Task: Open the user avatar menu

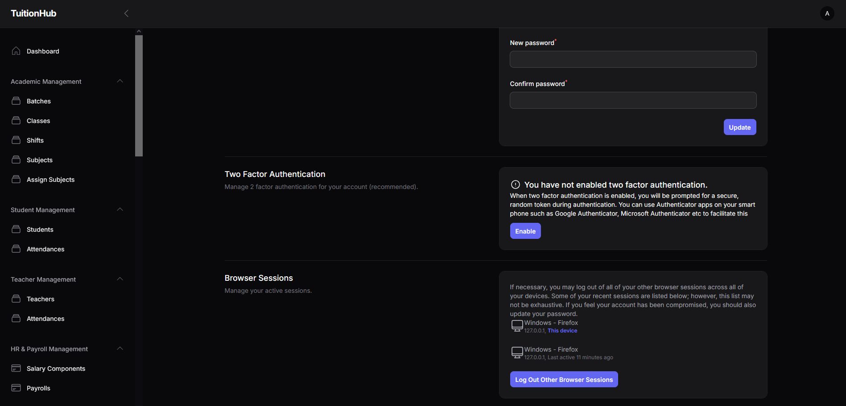Action: (x=827, y=13)
